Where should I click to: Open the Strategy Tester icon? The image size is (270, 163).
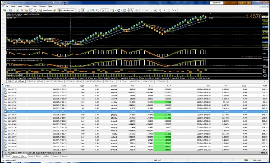[35, 10]
